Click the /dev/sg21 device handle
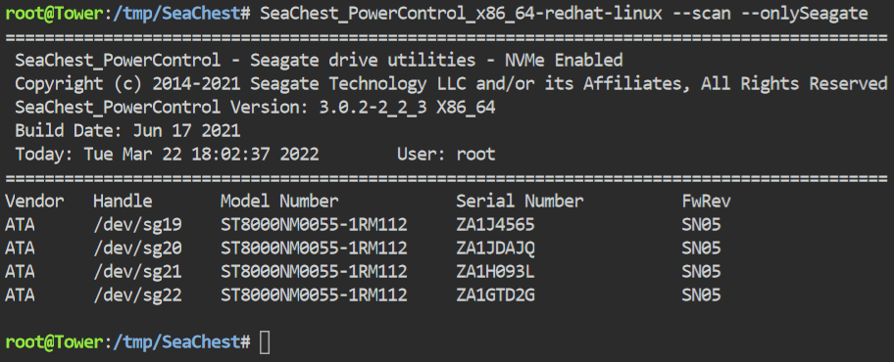 click(137, 272)
